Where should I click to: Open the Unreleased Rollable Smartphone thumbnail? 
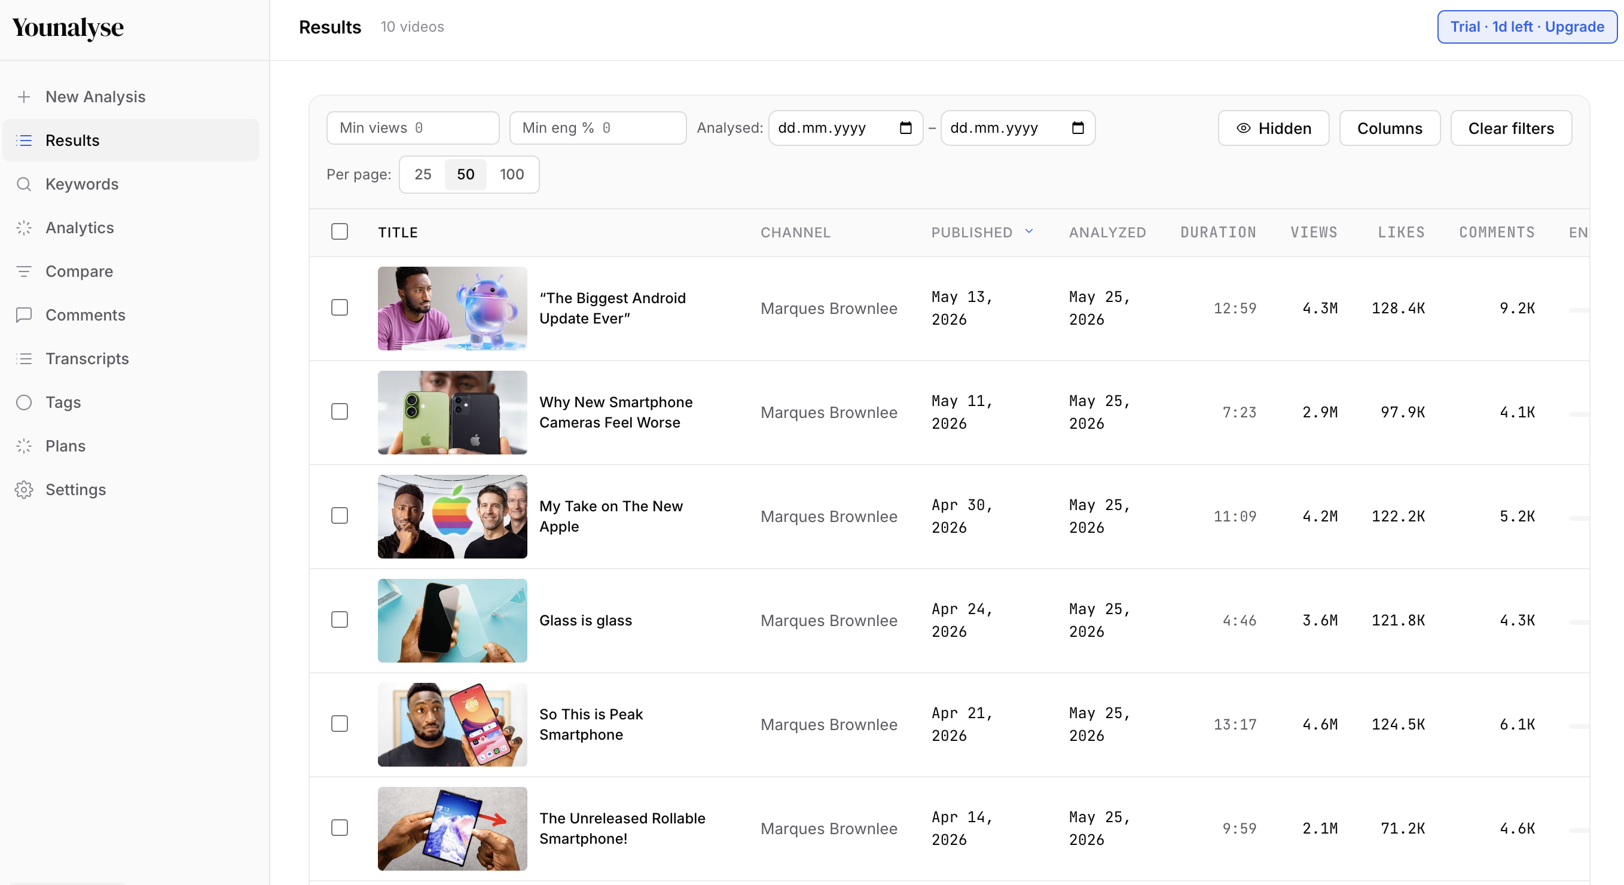coord(452,828)
